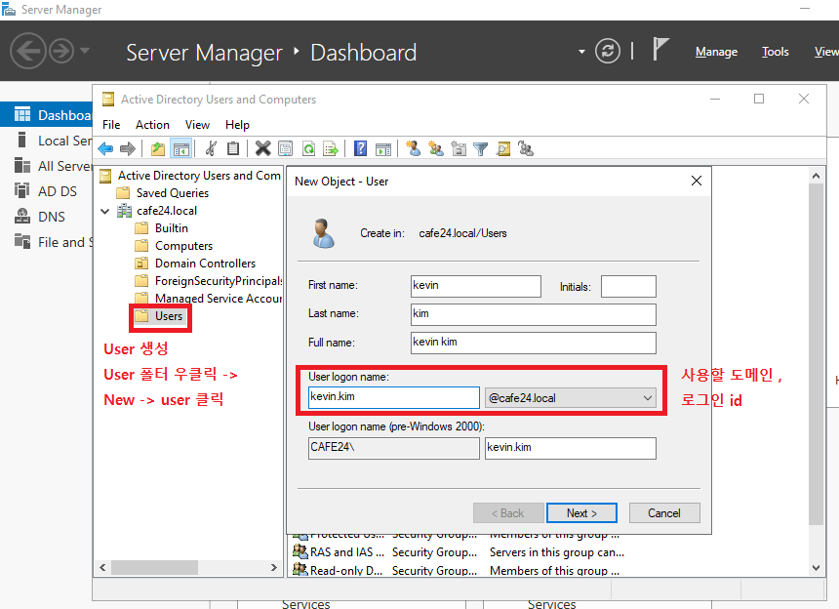839x609 pixels.
Task: Click the Refresh toolbar icon
Action: click(308, 148)
